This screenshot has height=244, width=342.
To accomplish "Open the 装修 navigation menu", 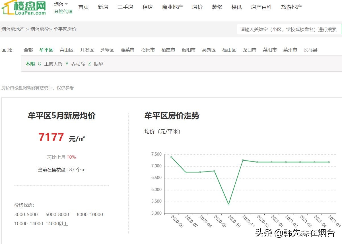I will coord(217,7).
